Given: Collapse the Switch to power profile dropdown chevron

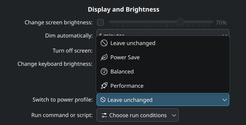Looking at the screenshot, I should click(x=225, y=100).
